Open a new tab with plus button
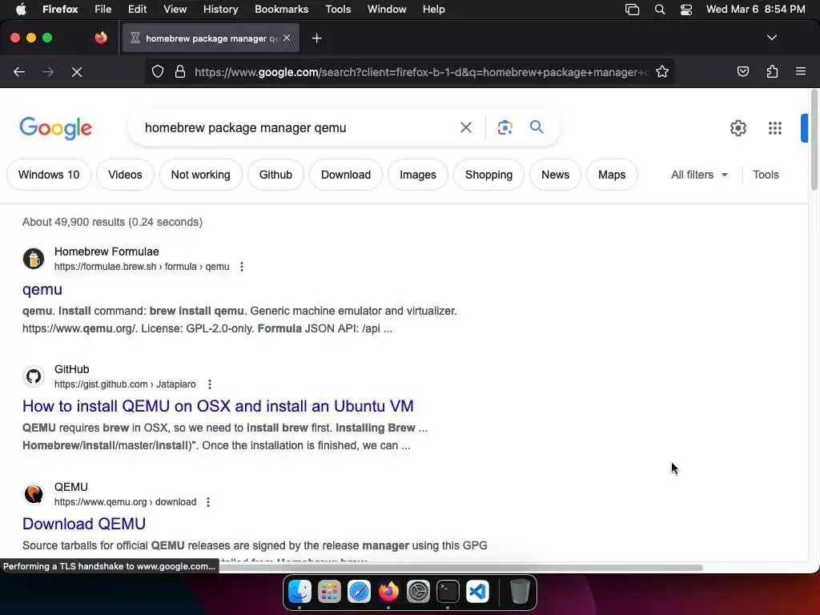 coord(316,38)
